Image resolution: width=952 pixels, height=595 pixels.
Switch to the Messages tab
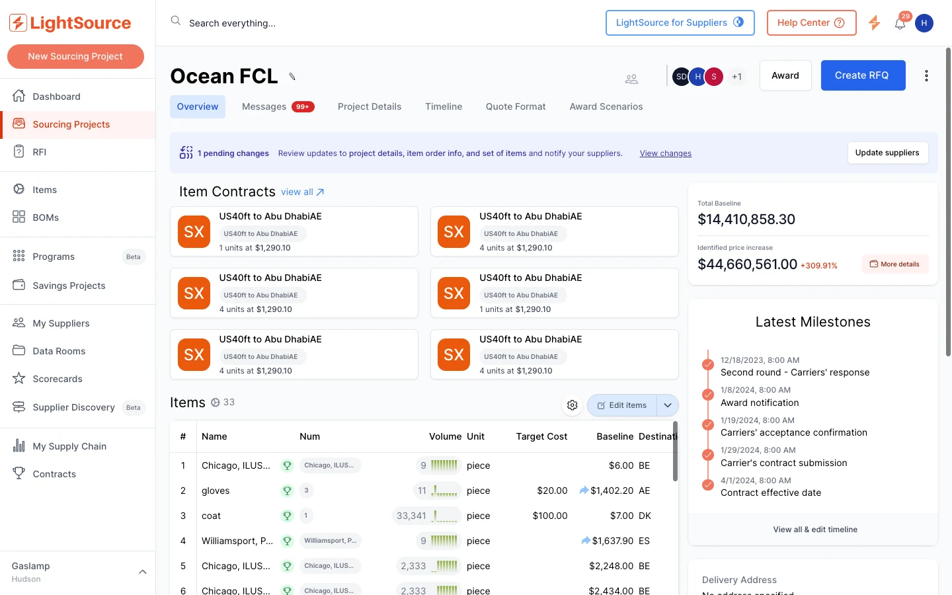[278, 106]
